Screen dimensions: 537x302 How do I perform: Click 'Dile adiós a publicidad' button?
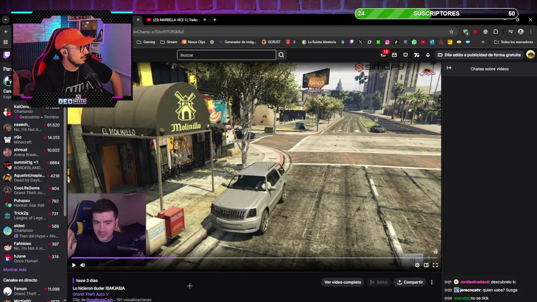pos(479,55)
